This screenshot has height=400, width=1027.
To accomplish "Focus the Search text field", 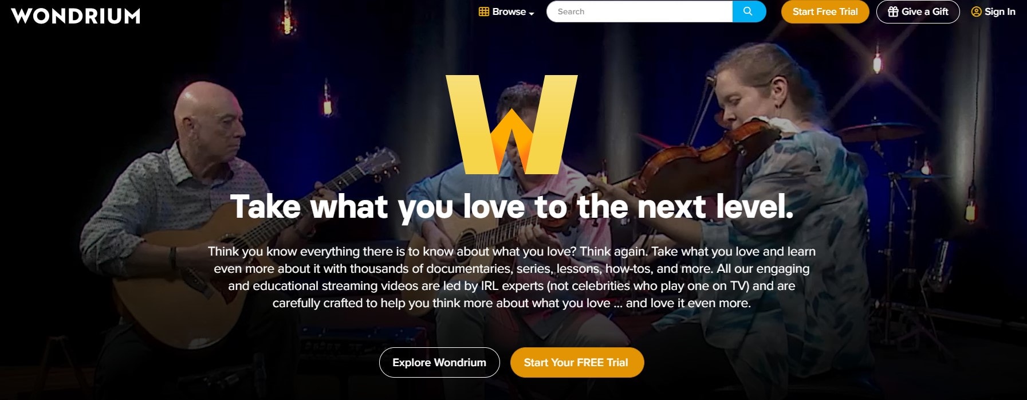I will click(x=639, y=11).
